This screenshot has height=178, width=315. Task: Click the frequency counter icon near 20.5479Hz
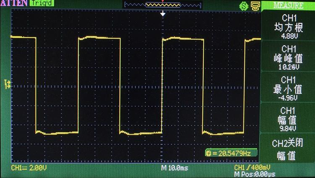point(209,153)
